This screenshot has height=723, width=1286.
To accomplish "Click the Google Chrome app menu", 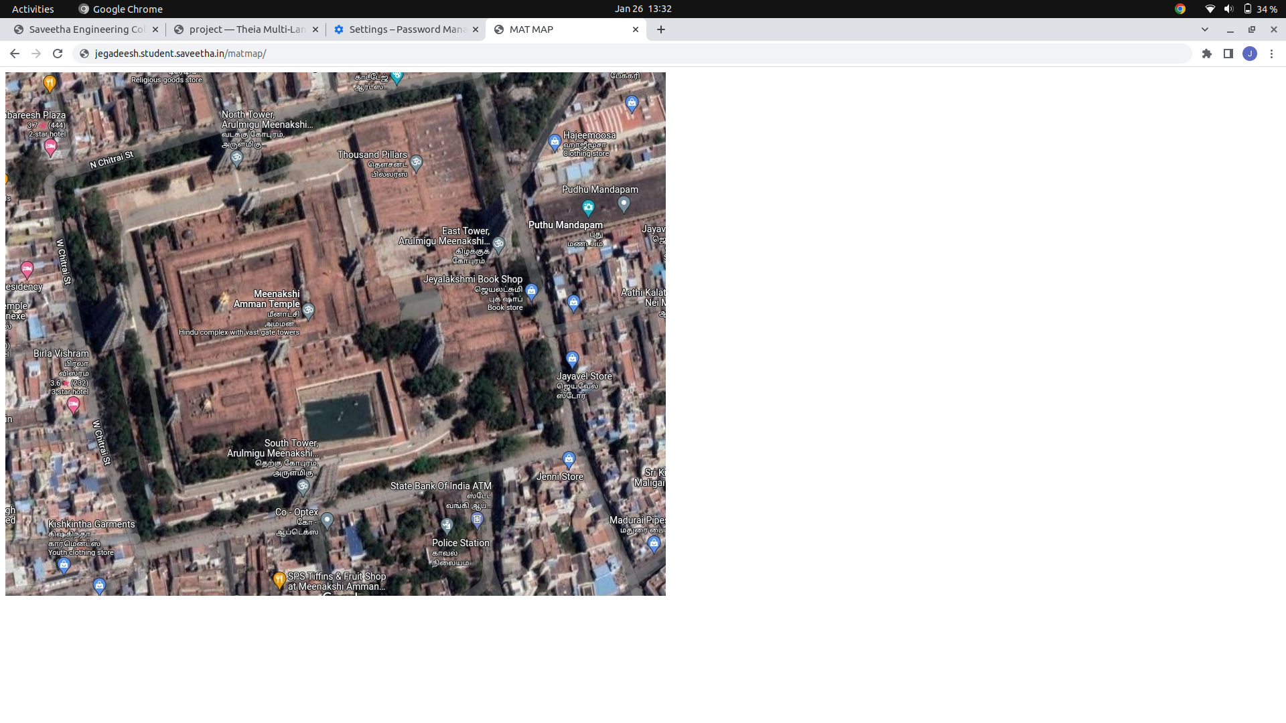I will (x=121, y=9).
